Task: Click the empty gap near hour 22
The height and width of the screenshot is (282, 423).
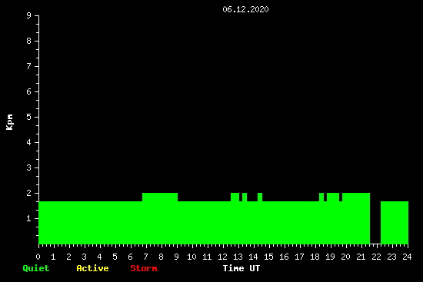Action: click(375, 218)
